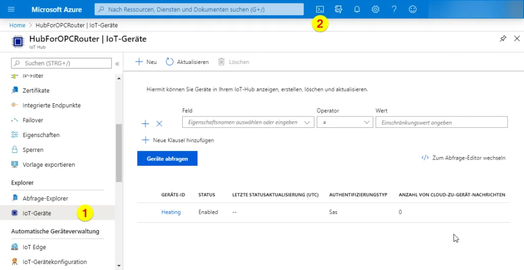Image resolution: width=524 pixels, height=270 pixels.
Task: Click the breadcrumb HubForOPCRouter | IoT-Geräte
Action: 77,25
